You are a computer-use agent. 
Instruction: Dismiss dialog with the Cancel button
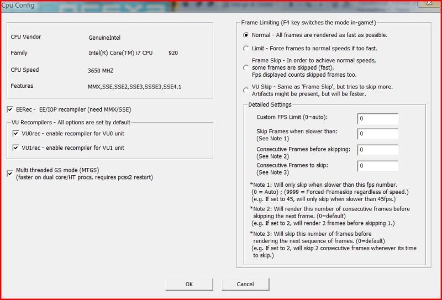point(245,284)
